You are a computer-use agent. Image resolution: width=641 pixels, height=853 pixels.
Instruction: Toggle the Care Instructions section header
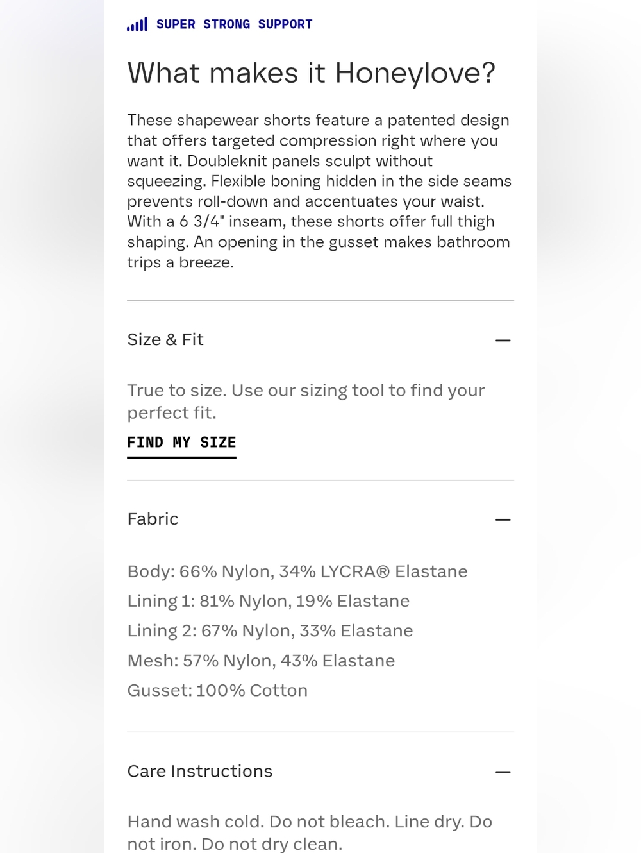[320, 772]
